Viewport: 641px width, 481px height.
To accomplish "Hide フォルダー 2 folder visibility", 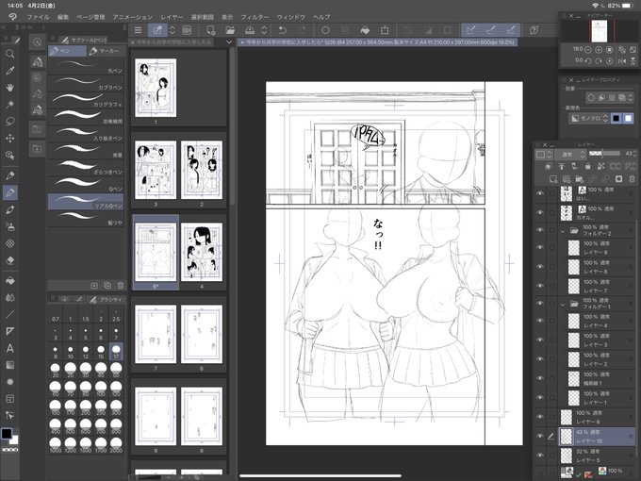I will [x=540, y=230].
